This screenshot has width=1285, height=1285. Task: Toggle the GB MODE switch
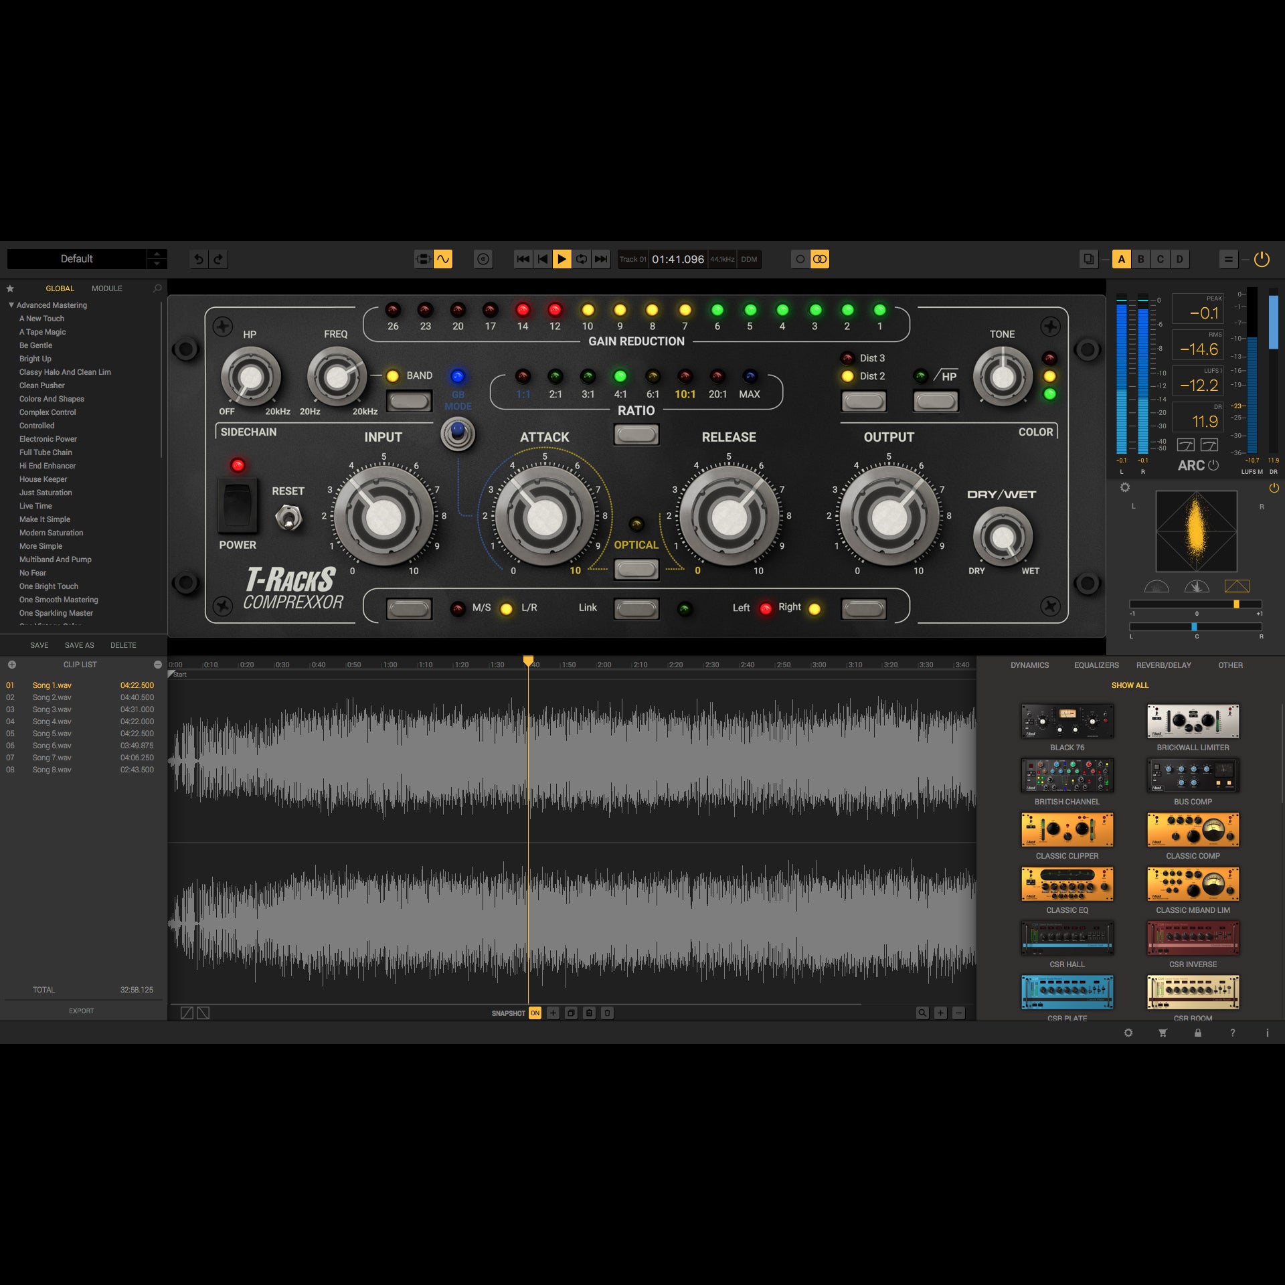458,433
